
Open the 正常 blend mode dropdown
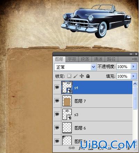click(75, 67)
